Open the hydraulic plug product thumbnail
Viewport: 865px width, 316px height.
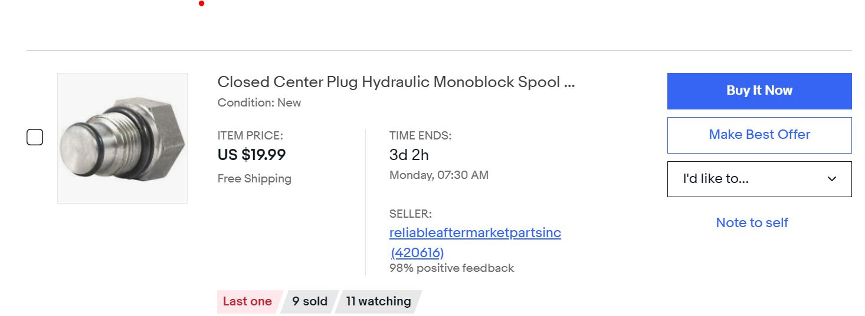[122, 138]
